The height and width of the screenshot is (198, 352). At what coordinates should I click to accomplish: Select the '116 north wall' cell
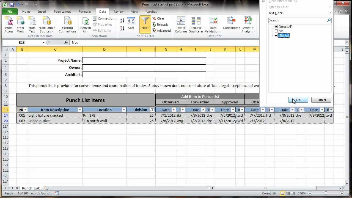104,121
